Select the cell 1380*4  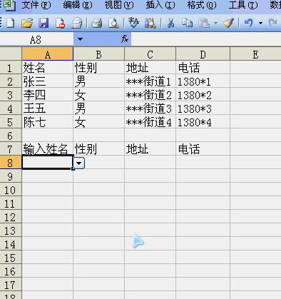tap(203, 122)
